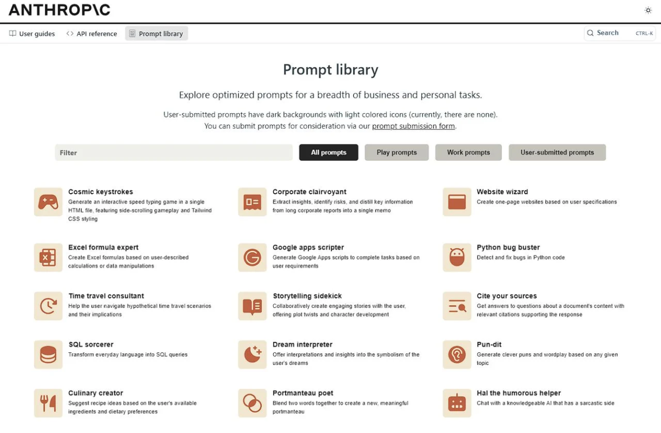The width and height of the screenshot is (661, 433).
Task: Select the Python bug buster icon
Action: [457, 258]
